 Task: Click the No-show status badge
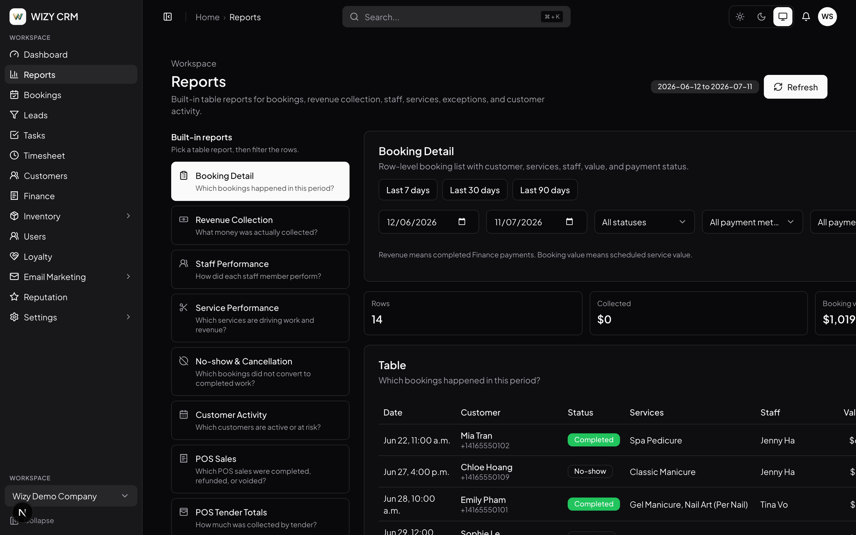pos(590,471)
